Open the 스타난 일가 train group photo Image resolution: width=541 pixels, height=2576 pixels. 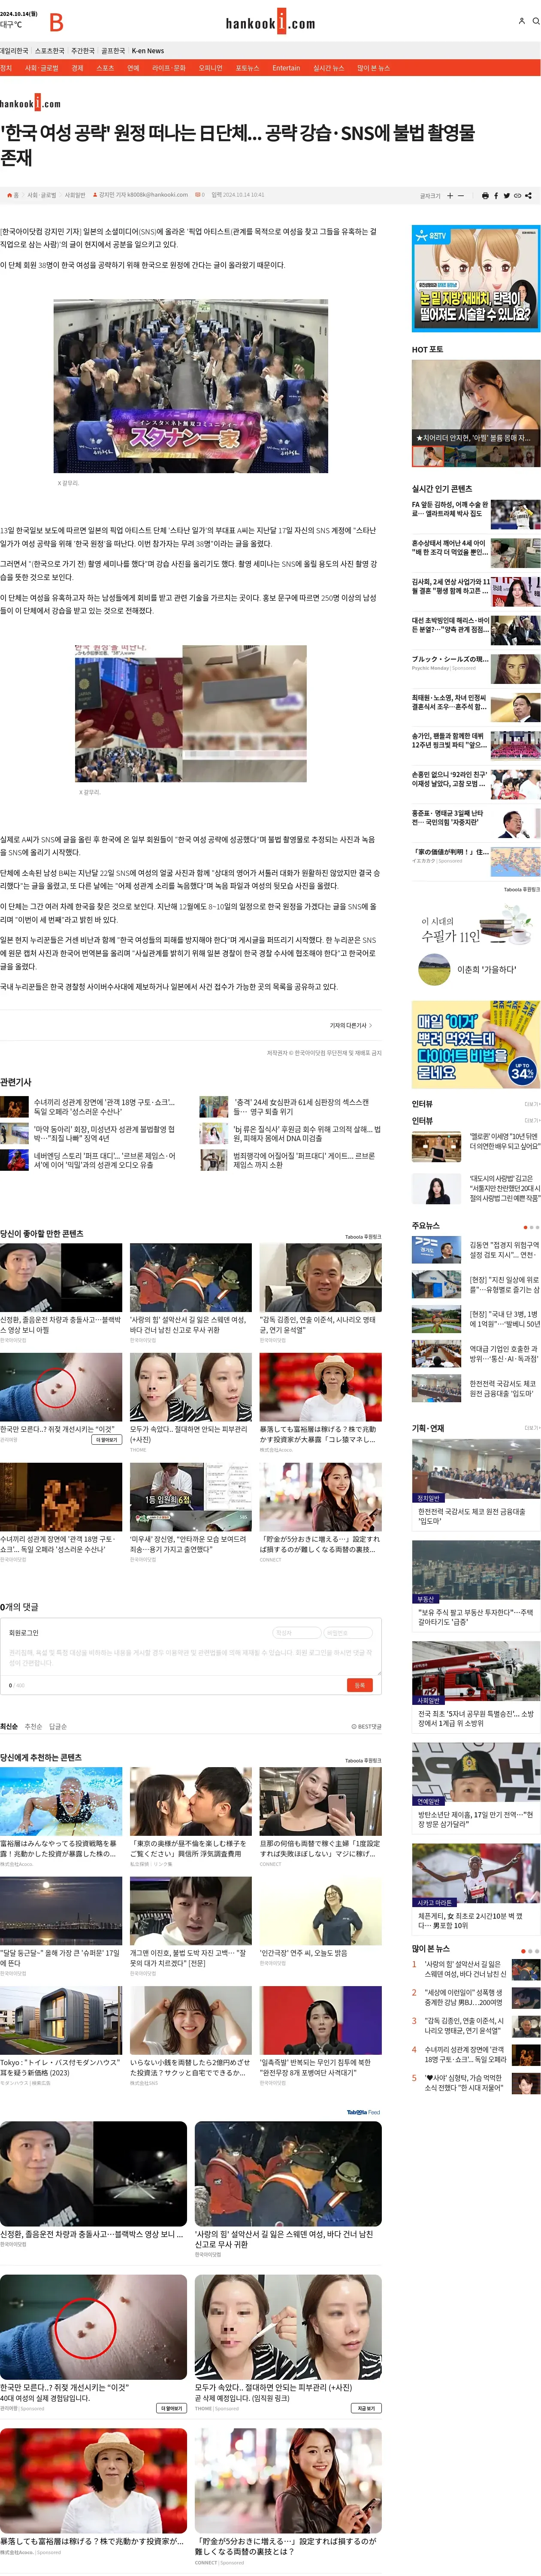[x=191, y=385]
